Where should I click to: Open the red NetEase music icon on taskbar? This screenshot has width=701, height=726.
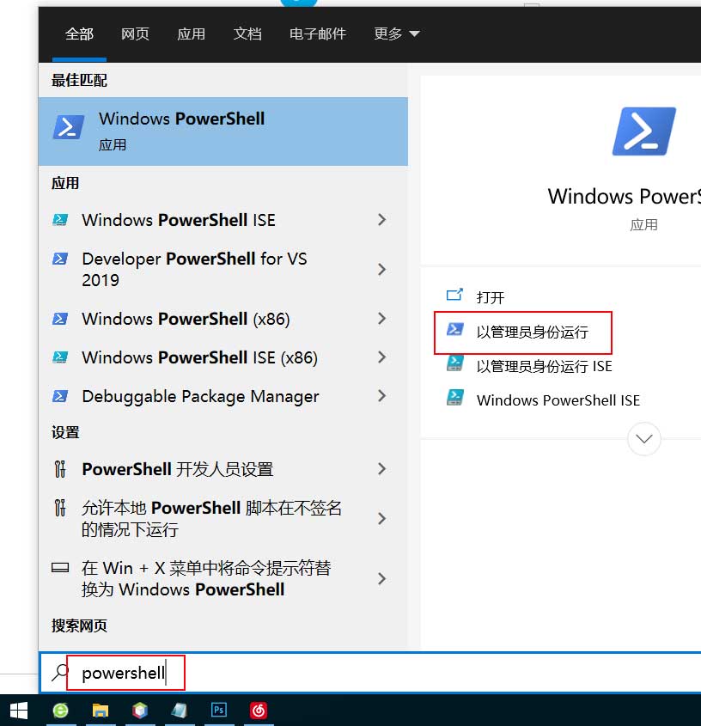(x=259, y=711)
